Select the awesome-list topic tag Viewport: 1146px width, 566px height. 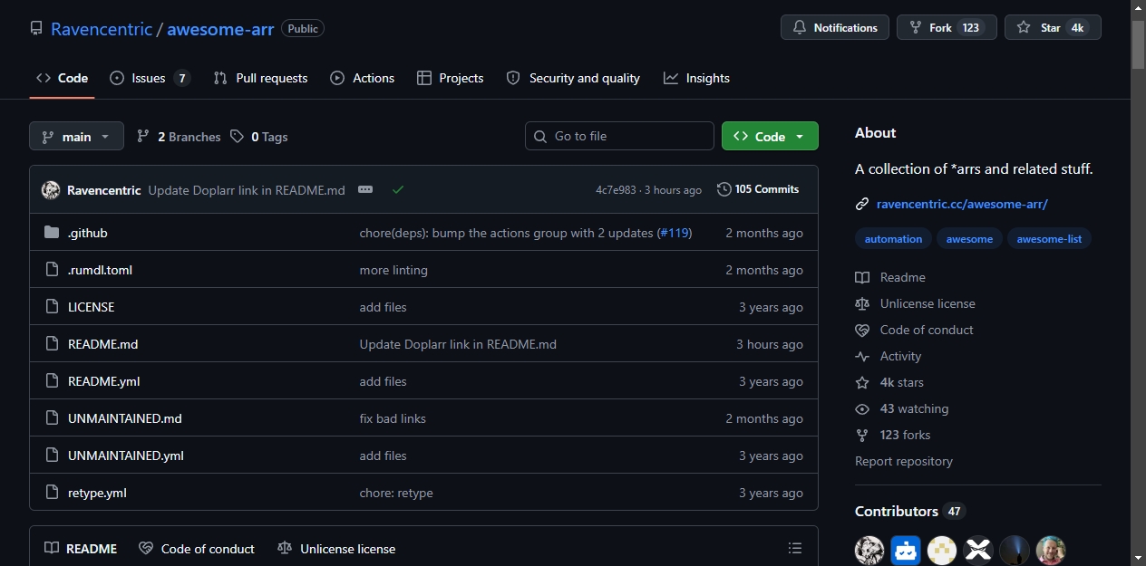pos(1049,239)
